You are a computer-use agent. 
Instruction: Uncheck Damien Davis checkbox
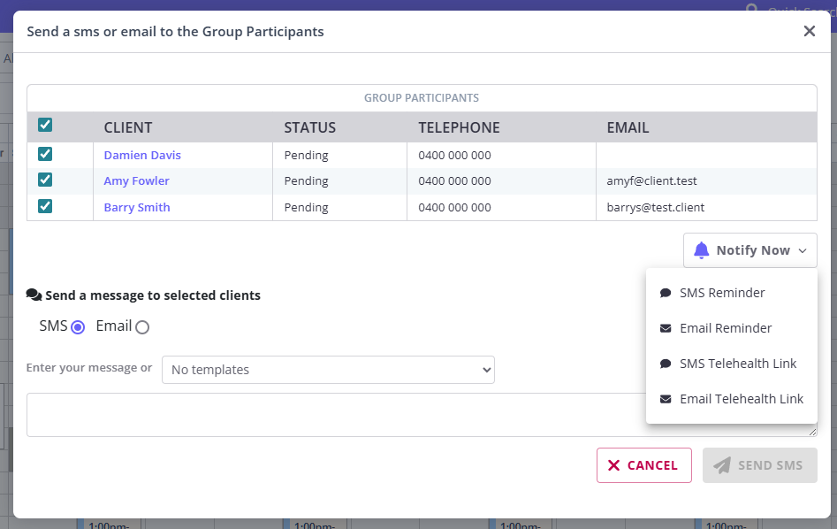tap(45, 154)
